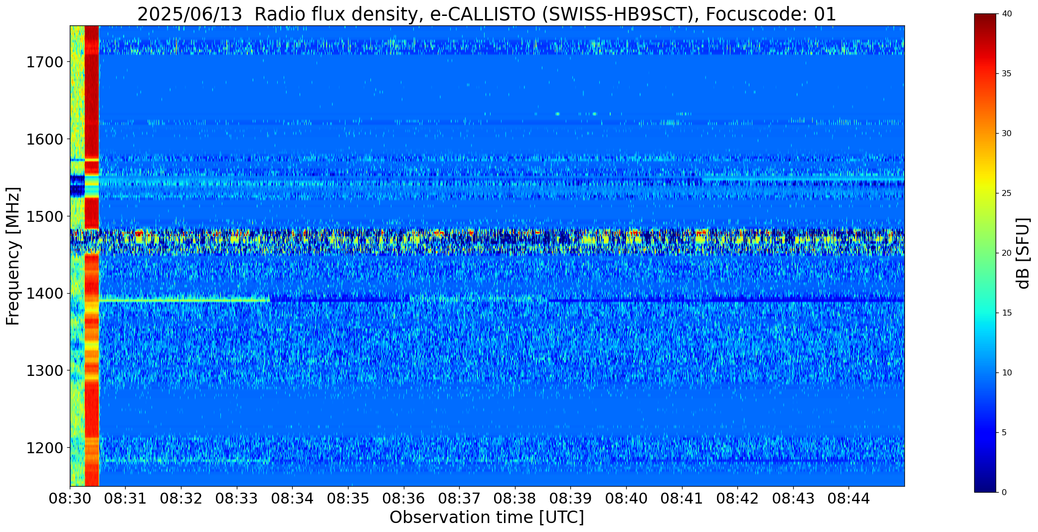The height and width of the screenshot is (532, 1038).
Task: Click the 1200 frequency tick label
Action: [x=44, y=448]
